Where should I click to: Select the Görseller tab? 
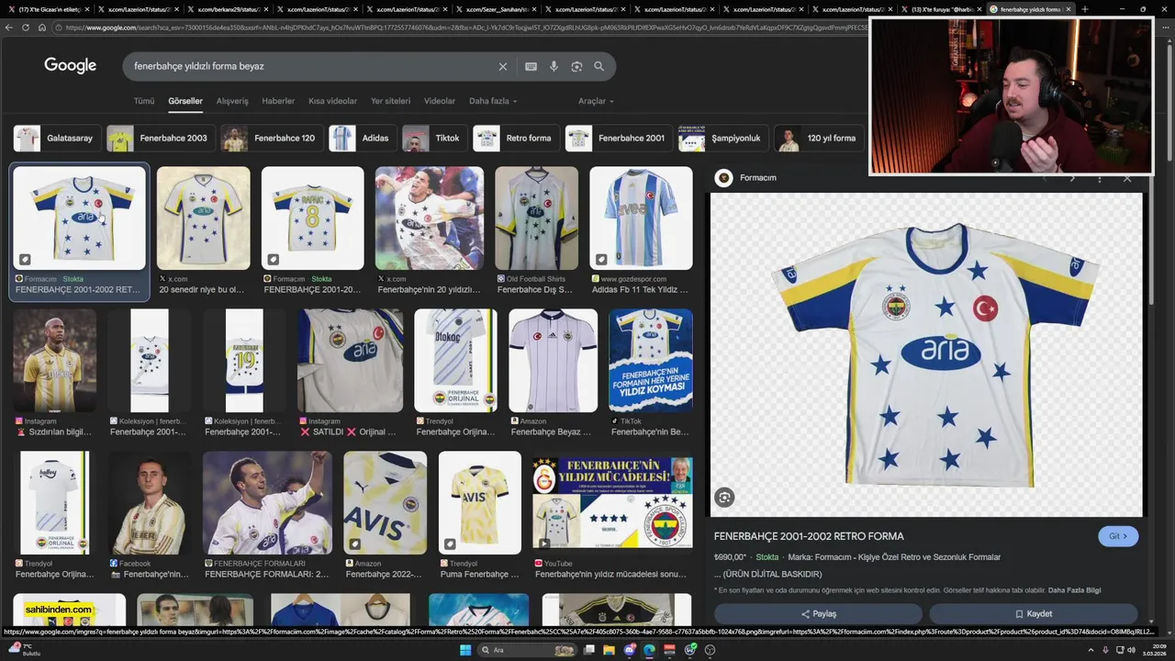[185, 101]
